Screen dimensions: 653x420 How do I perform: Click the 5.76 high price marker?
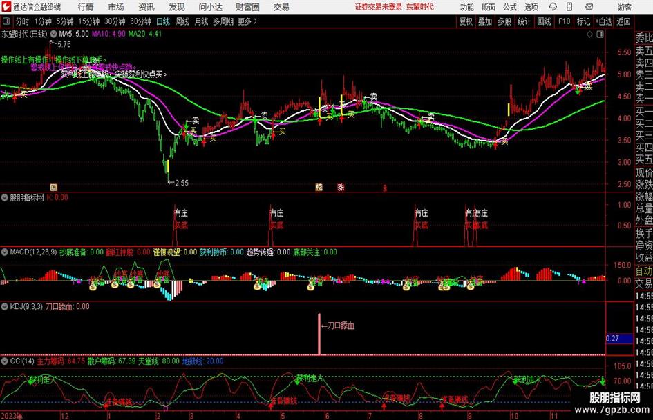(x=61, y=44)
